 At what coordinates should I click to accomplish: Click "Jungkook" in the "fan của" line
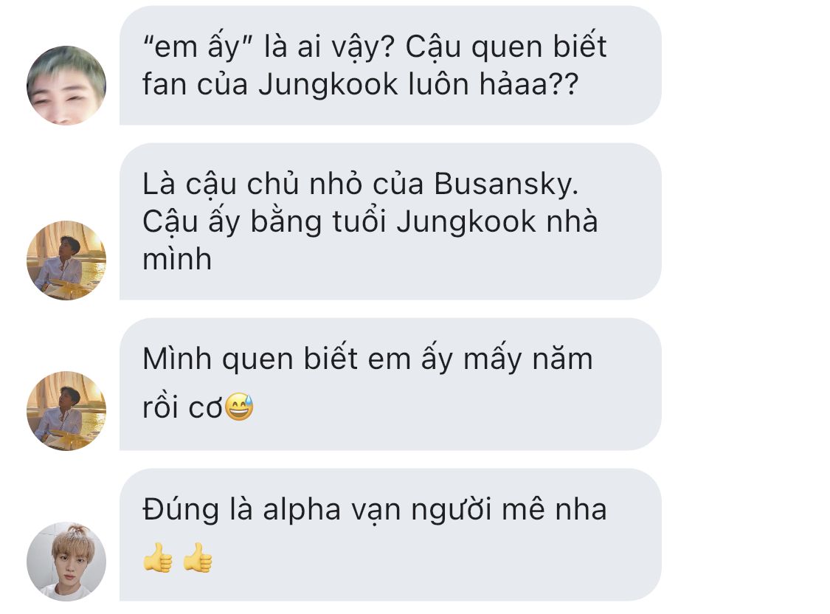(x=328, y=85)
